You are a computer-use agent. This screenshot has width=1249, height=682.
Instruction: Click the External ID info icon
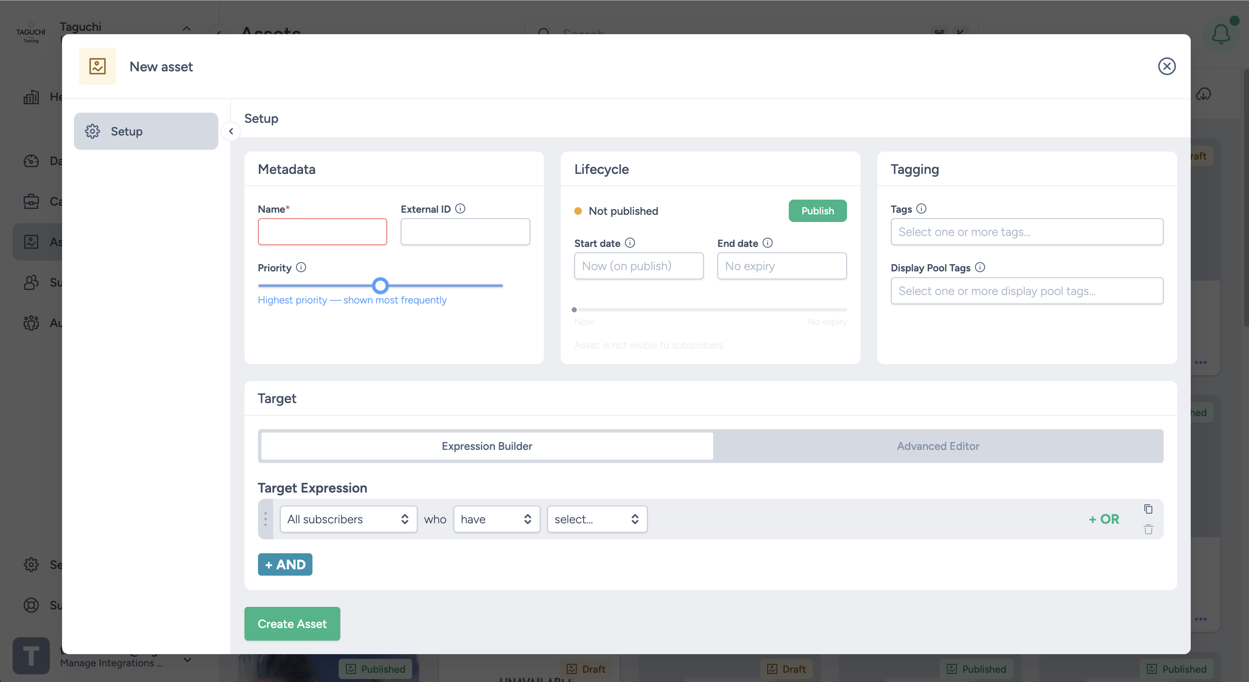(460, 209)
